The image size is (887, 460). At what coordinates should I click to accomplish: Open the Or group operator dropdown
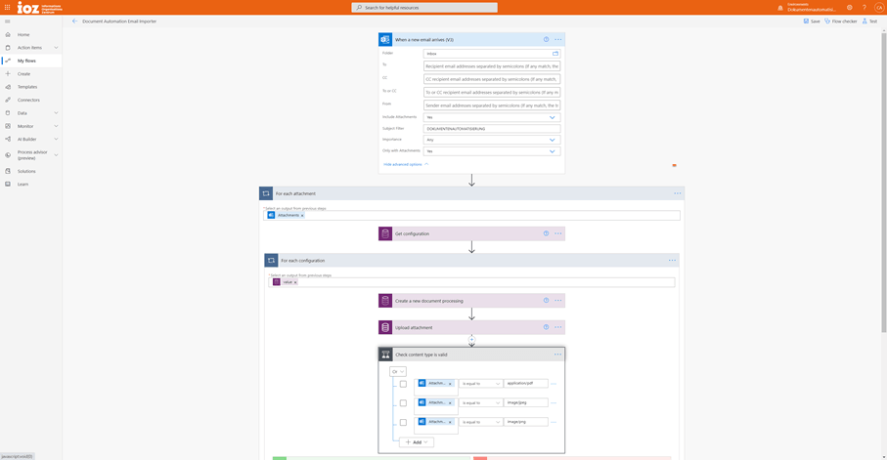(x=398, y=371)
